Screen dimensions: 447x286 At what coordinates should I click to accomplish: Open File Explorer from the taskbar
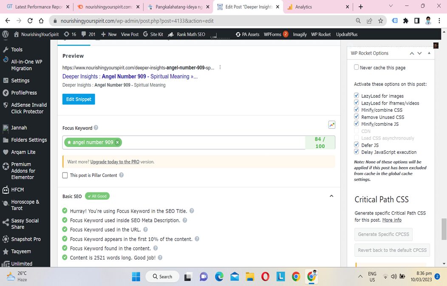click(x=250, y=277)
